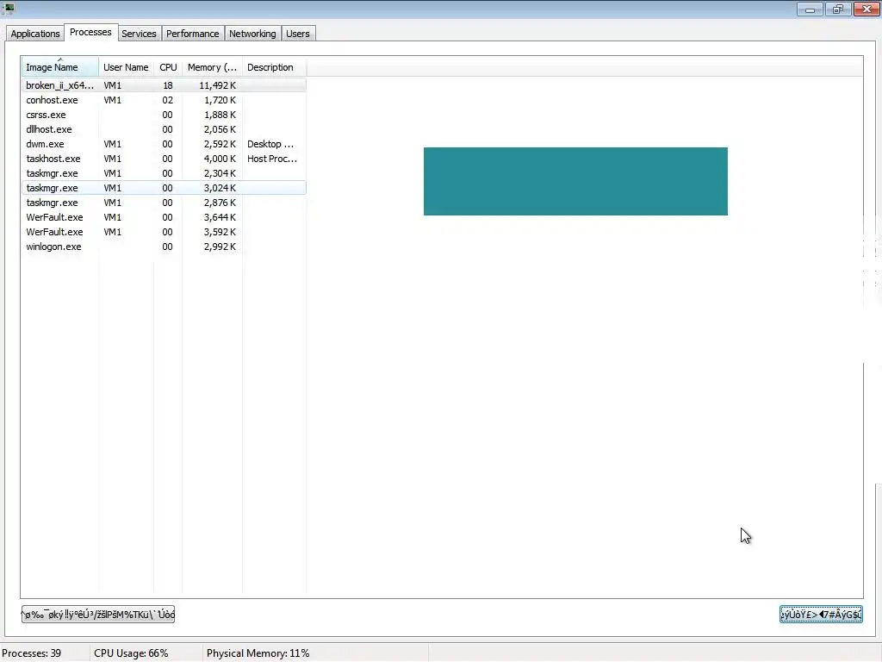Click the Task Manager title bar icon
The height and width of the screenshot is (662, 882).
coord(8,9)
